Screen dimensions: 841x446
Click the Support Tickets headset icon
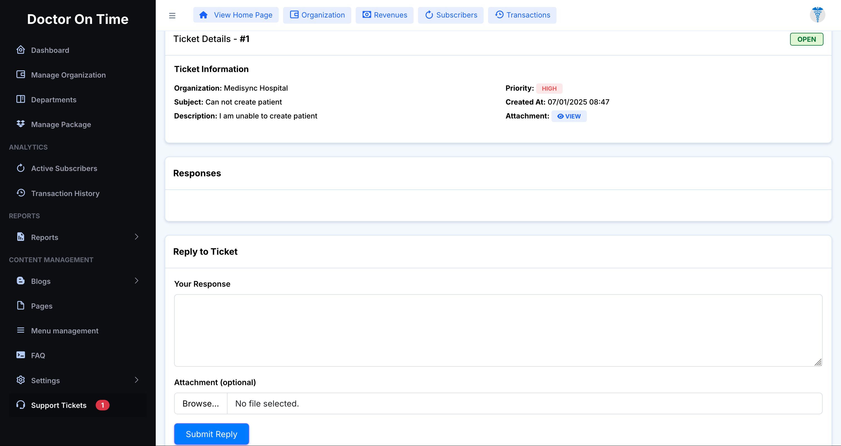(x=21, y=405)
